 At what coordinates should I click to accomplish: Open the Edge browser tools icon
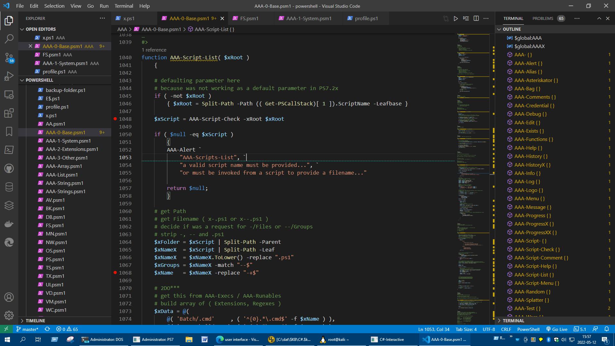click(x=9, y=243)
